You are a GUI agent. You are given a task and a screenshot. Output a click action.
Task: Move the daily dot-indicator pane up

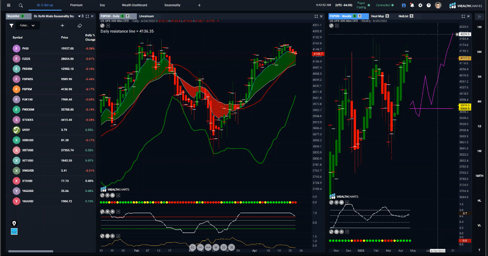pos(112,195)
